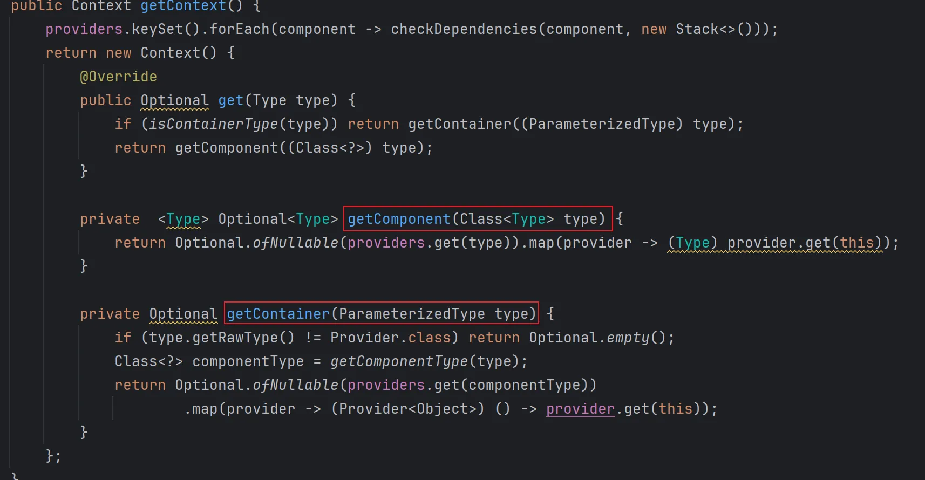Image resolution: width=925 pixels, height=480 pixels.
Task: Click the getContext method name
Action: [183, 6]
